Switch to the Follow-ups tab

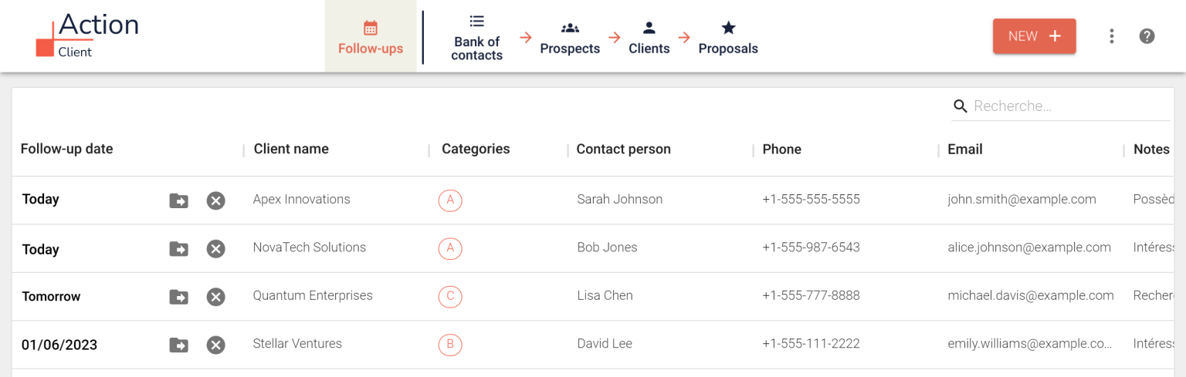[x=371, y=37]
